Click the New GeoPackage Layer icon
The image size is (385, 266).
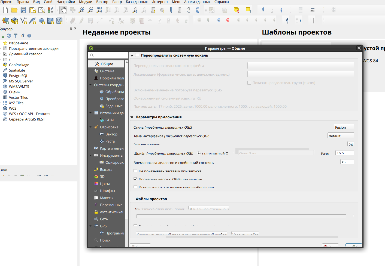14,21
